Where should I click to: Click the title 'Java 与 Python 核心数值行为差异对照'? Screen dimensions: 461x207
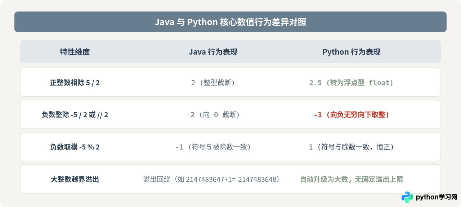[230, 22]
